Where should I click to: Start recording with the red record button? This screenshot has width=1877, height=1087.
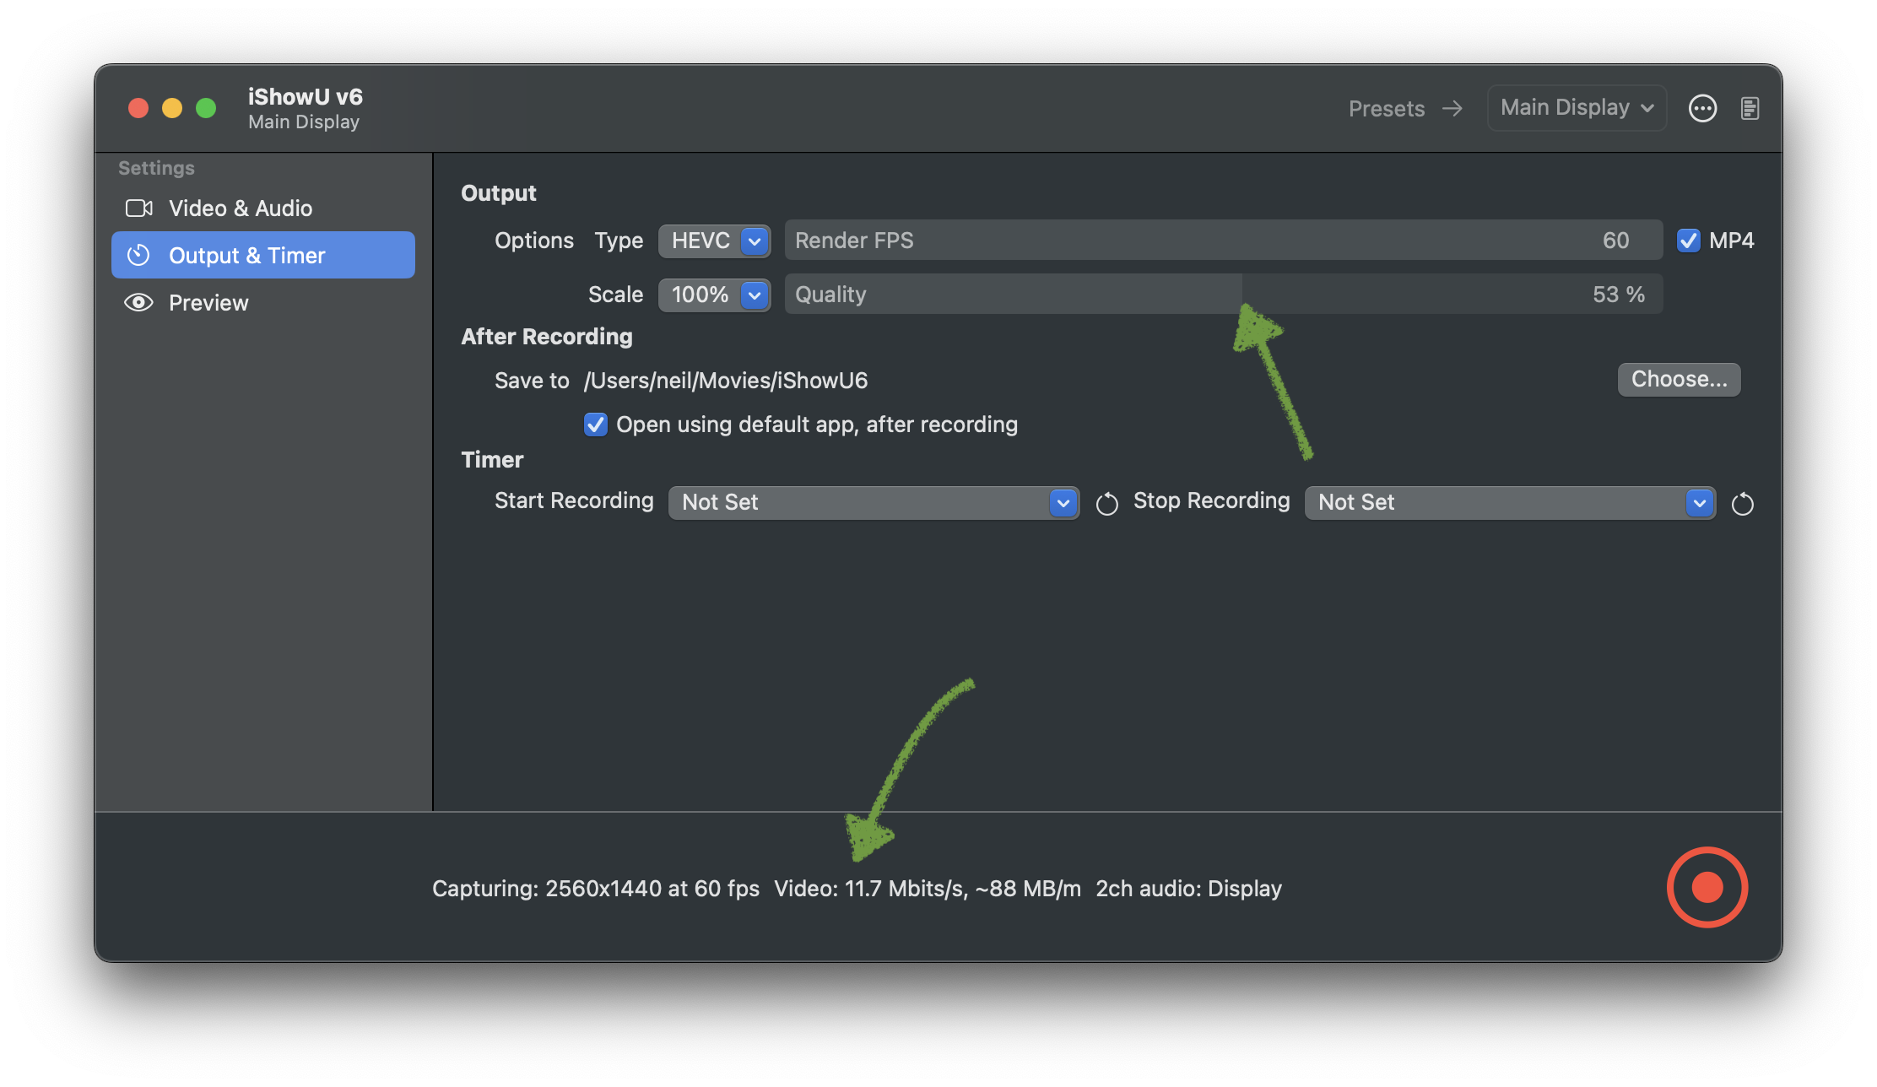click(x=1707, y=887)
